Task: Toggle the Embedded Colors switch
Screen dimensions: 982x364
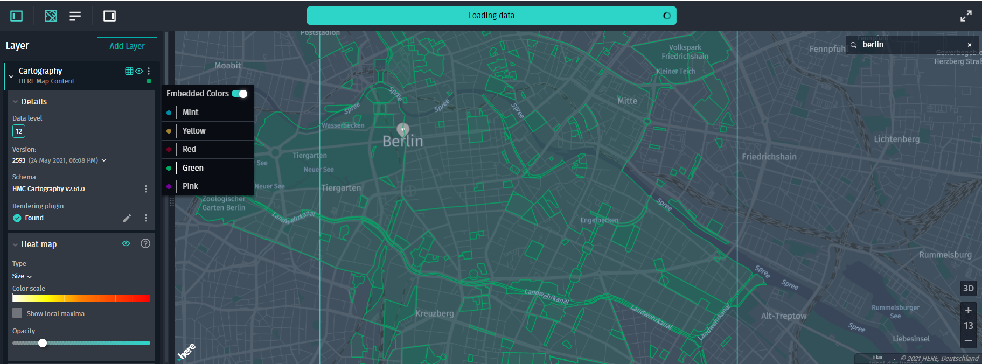Action: (240, 94)
